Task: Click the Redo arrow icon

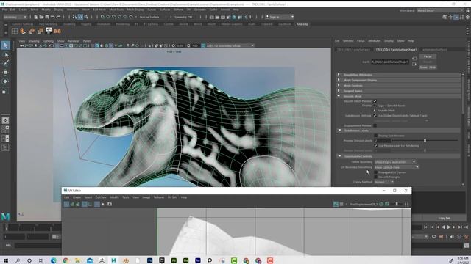Action: pyautogui.click(x=59, y=17)
